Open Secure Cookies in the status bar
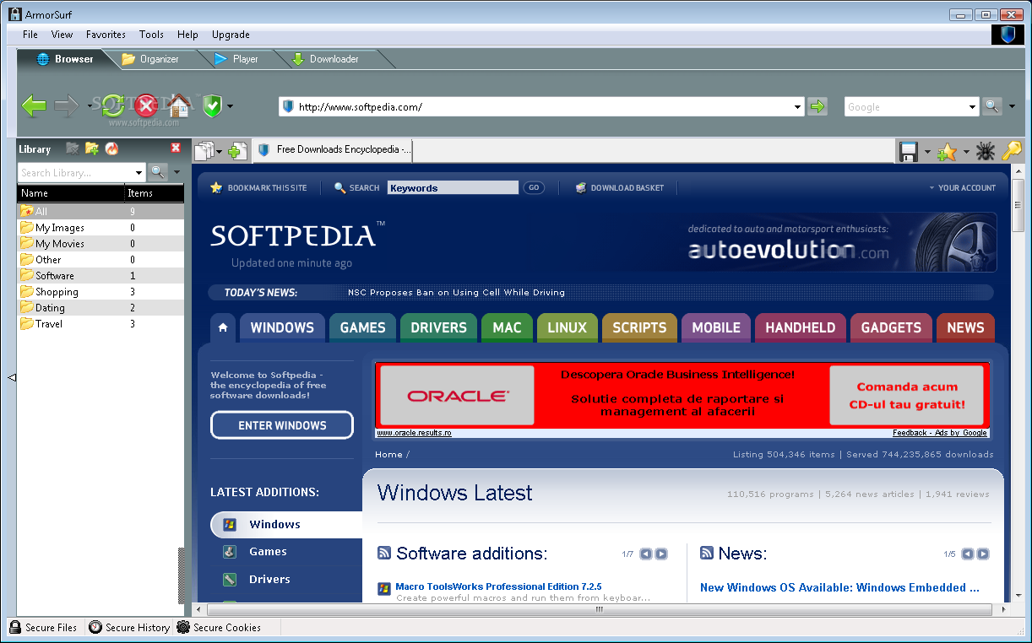 219,627
